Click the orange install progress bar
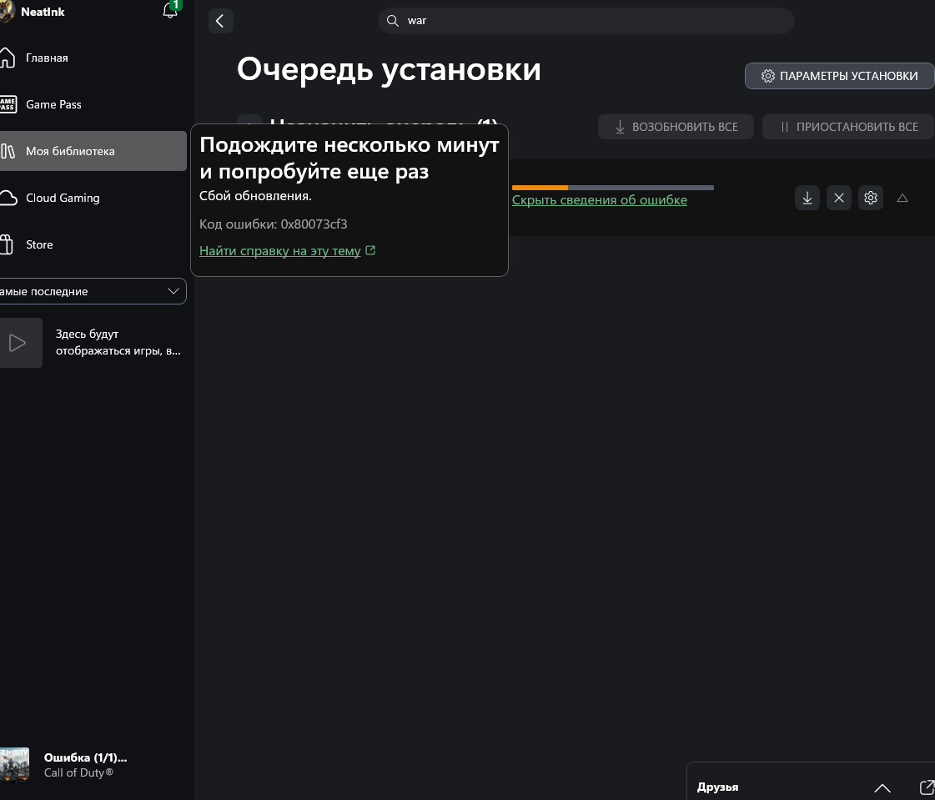Image resolution: width=935 pixels, height=800 pixels. (612, 188)
